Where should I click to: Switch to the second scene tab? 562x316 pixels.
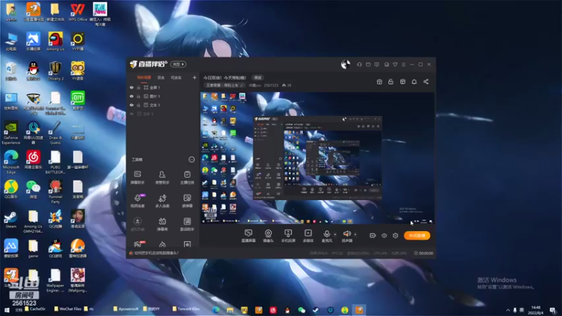[161, 77]
